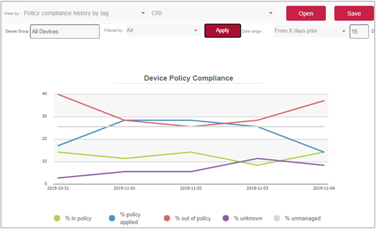This screenshot has width=376, height=235.
Task: Open the 'Filtered by' All dropdown
Action: pos(163,31)
